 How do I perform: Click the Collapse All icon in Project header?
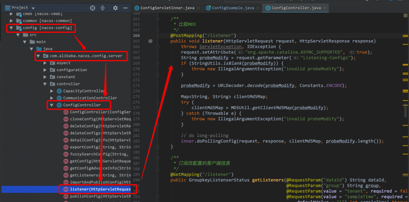(x=103, y=8)
